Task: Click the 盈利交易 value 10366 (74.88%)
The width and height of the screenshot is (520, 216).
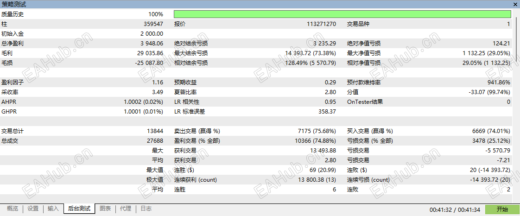Action: pos(315,141)
